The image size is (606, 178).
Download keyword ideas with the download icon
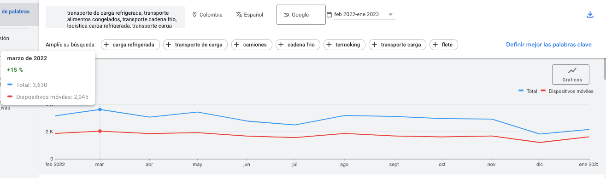(590, 15)
